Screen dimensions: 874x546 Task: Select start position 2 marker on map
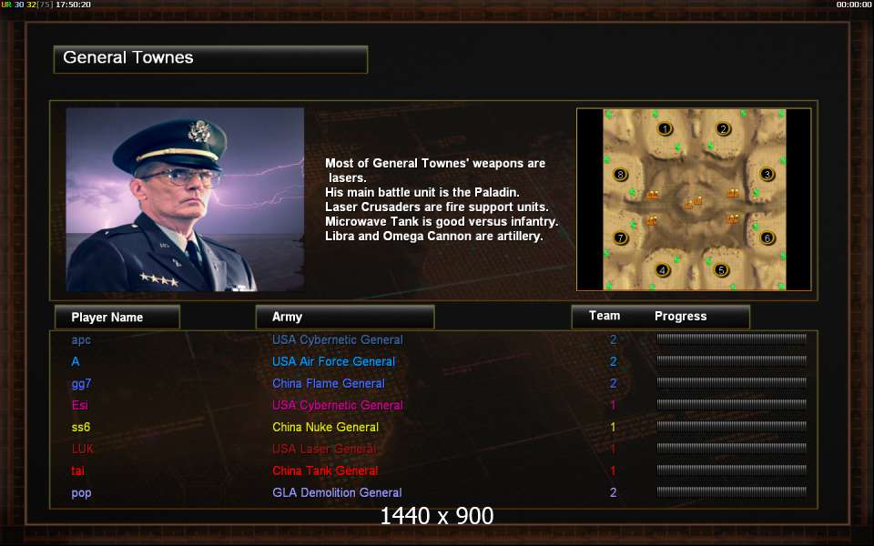click(723, 128)
